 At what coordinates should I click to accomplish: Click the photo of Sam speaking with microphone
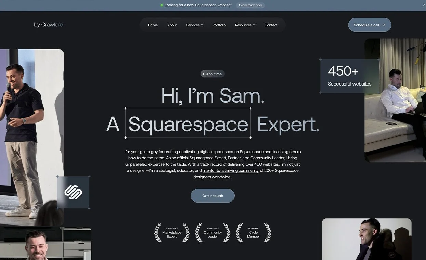point(32,138)
